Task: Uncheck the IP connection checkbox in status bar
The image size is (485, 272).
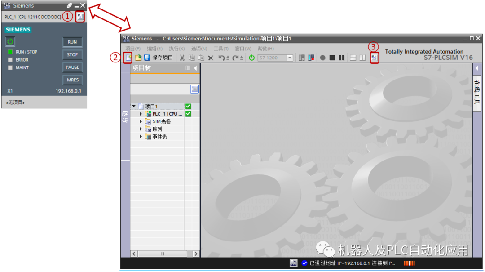Action: (x=304, y=263)
